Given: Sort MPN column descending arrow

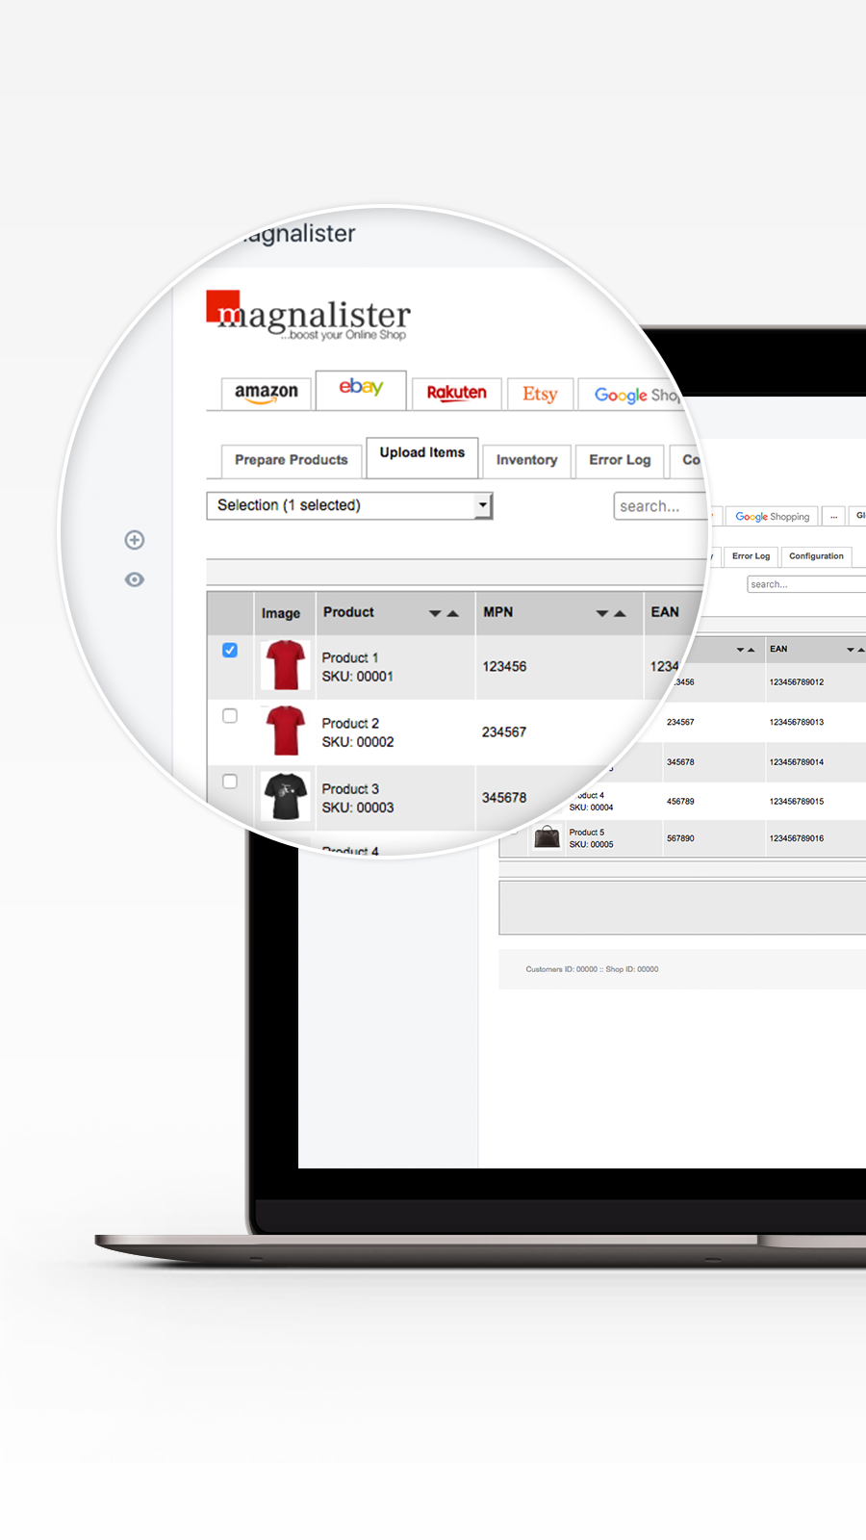Looking at the screenshot, I should pos(602,613).
